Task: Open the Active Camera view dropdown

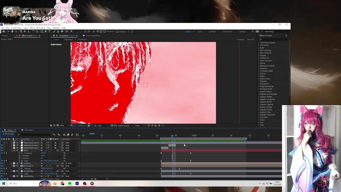Action: click(x=125, y=126)
